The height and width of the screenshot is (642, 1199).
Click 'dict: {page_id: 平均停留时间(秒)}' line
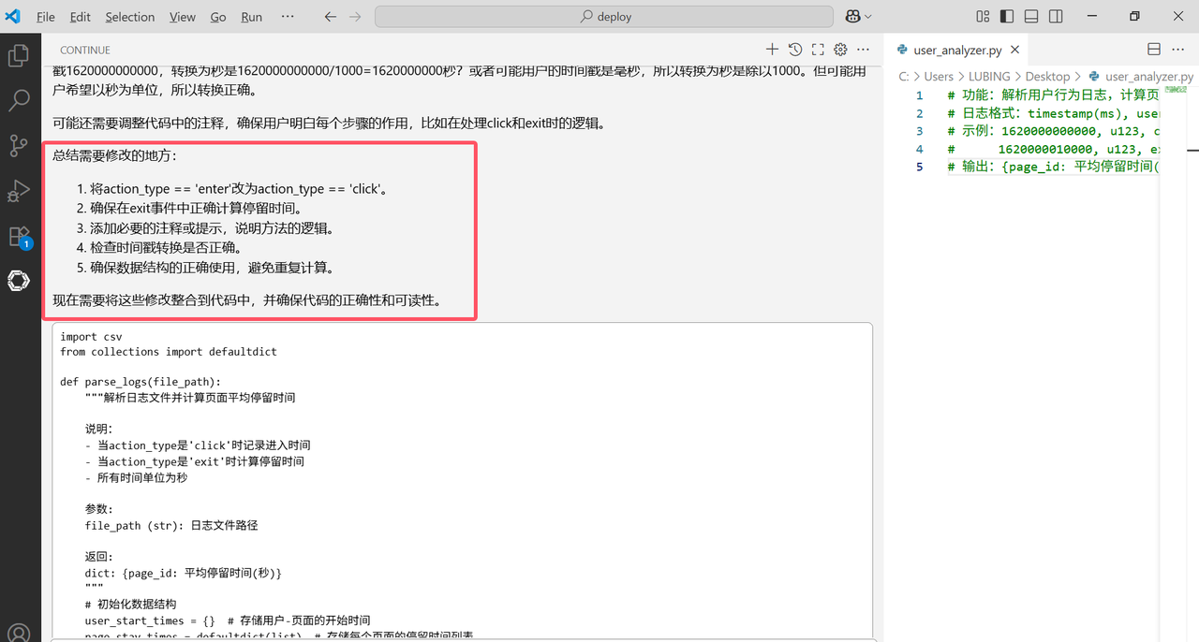[x=183, y=573]
